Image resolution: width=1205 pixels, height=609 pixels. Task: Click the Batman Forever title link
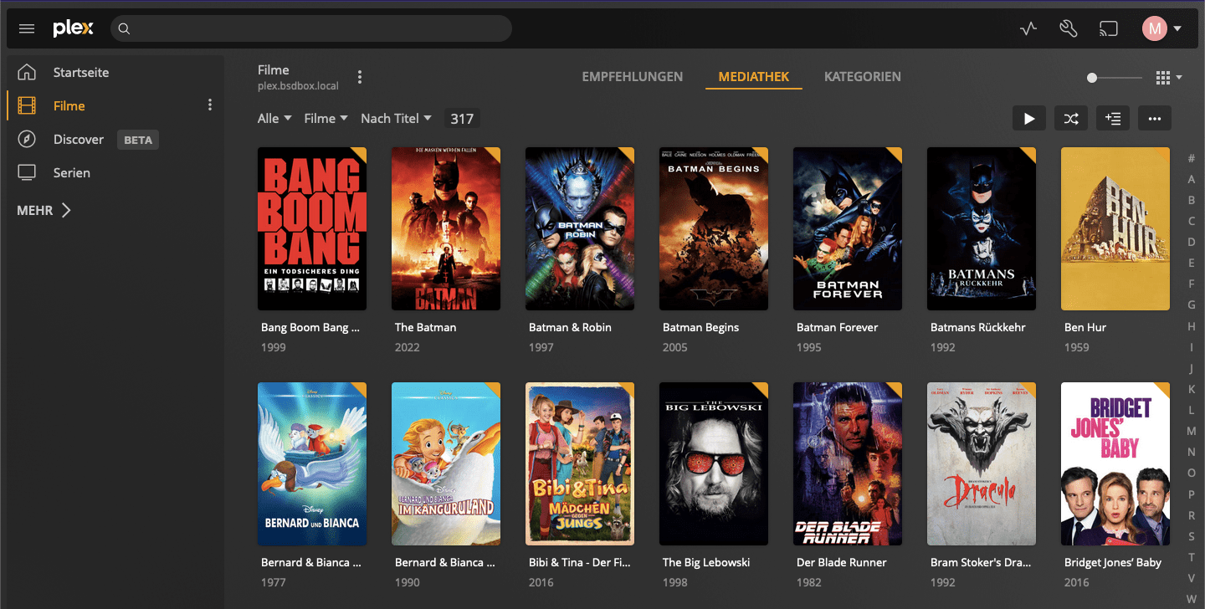click(x=838, y=327)
